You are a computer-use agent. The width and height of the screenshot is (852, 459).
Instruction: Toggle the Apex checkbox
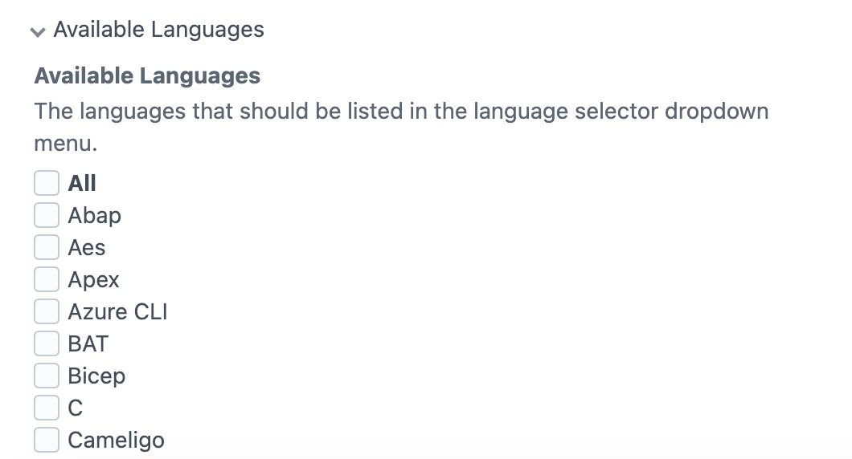(x=47, y=279)
